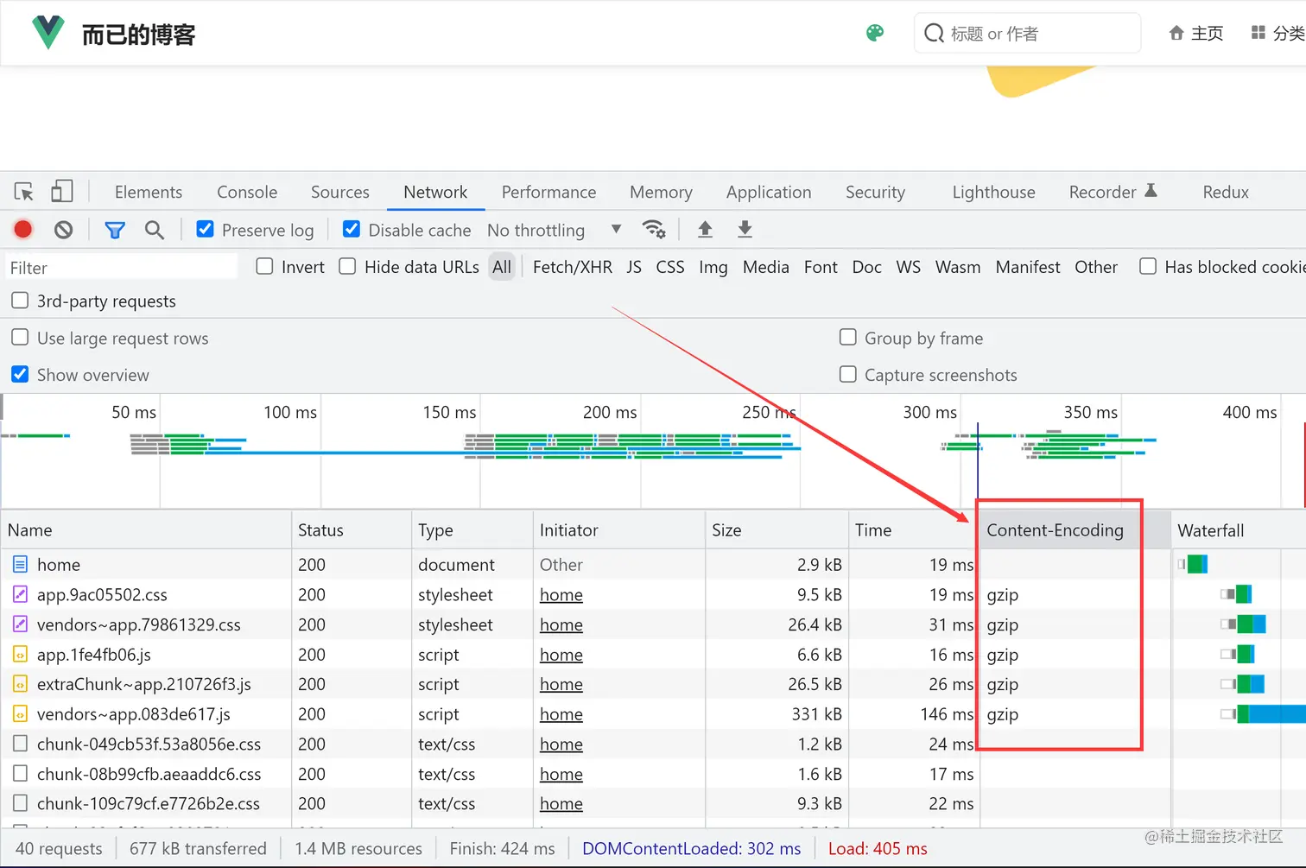Switch to the Console tab
This screenshot has height=868, width=1306.
tap(247, 192)
